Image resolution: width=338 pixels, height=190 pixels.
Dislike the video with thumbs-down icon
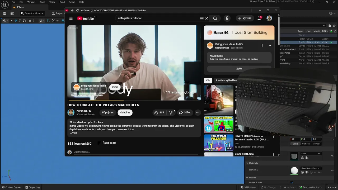coord(171,112)
